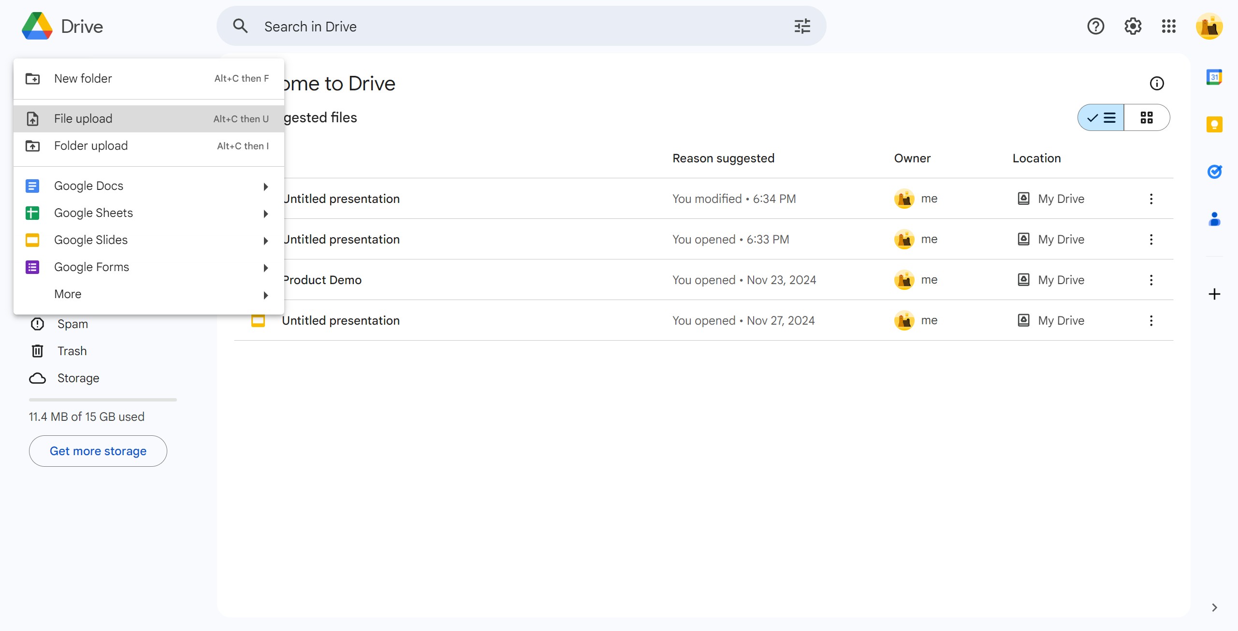Open Google Keep side panel icon
This screenshot has width=1238, height=631.
pos(1214,125)
